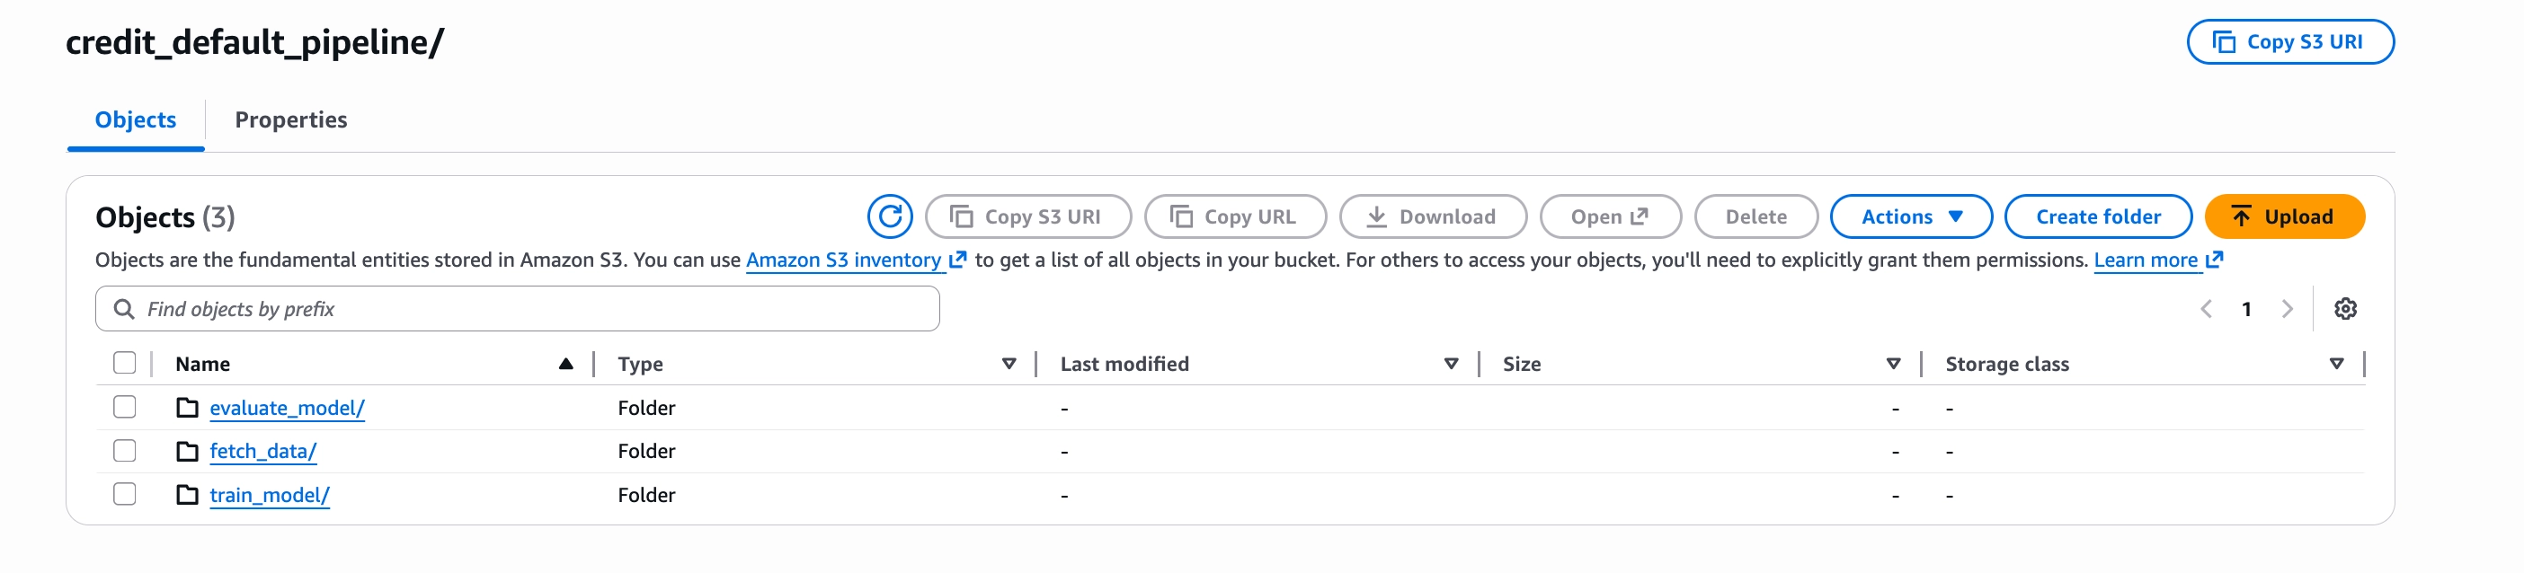The image size is (2524, 573).
Task: Go to next page arrow
Action: 2287,310
